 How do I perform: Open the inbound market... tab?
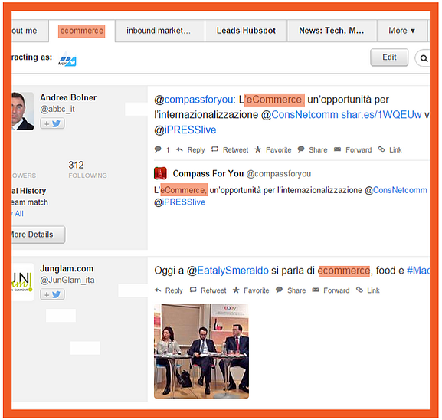coord(159,31)
